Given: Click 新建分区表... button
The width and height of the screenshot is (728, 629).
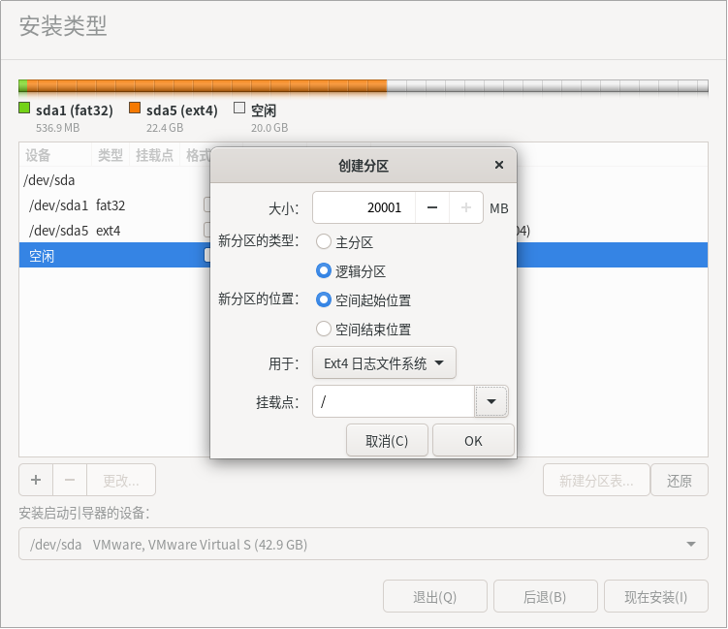Looking at the screenshot, I should point(596,480).
